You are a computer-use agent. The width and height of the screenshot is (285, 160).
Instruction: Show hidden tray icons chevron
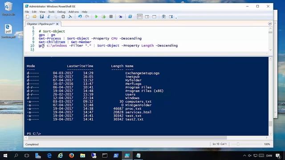244,156
